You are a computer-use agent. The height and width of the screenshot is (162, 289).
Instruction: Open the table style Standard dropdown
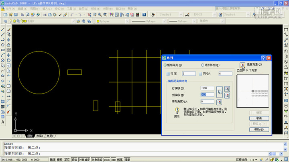[248, 14]
